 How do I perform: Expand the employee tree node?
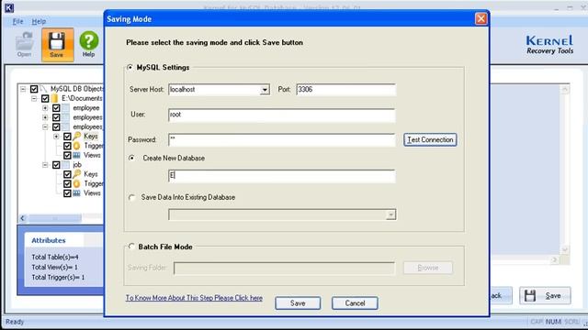(x=45, y=108)
